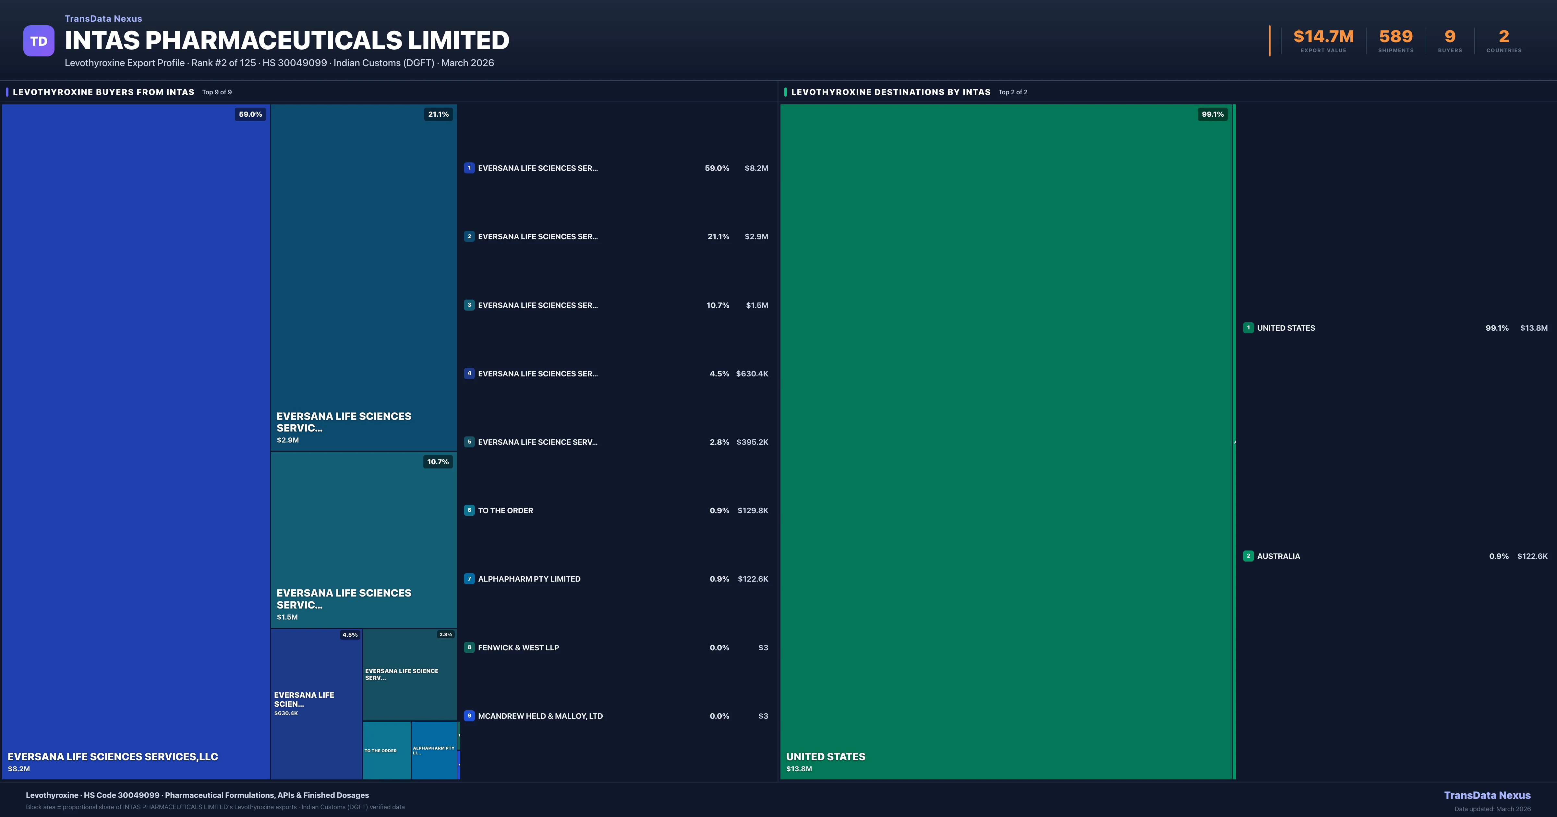Click rank badge 8 beside FENWICK & WEST LLP
Screen dimensions: 1557x817
tap(469, 647)
